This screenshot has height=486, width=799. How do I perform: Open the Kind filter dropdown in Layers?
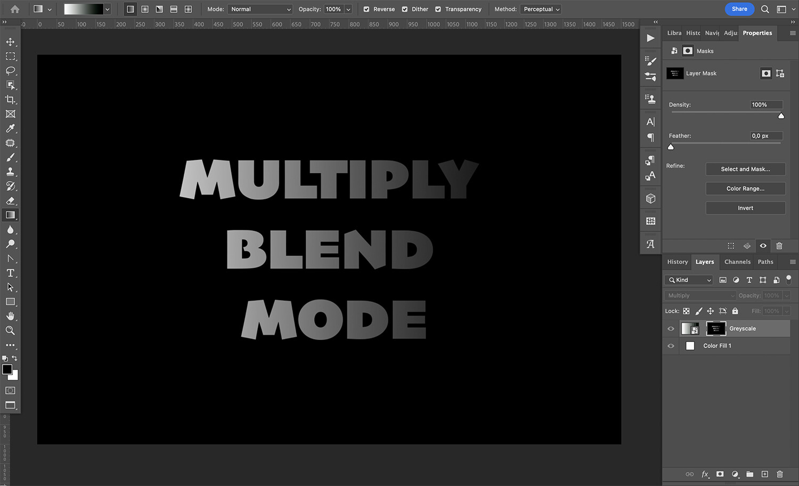pyautogui.click(x=688, y=280)
